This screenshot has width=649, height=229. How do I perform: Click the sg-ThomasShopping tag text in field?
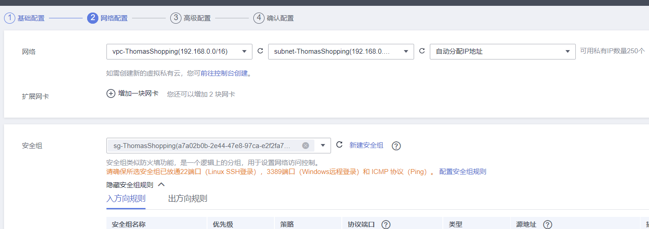(202, 146)
